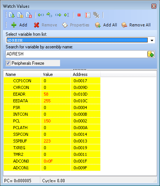Image resolution: width=160 pixels, height=186 pixels.
Task: Select the PCL variable name
Action: pos(16,121)
